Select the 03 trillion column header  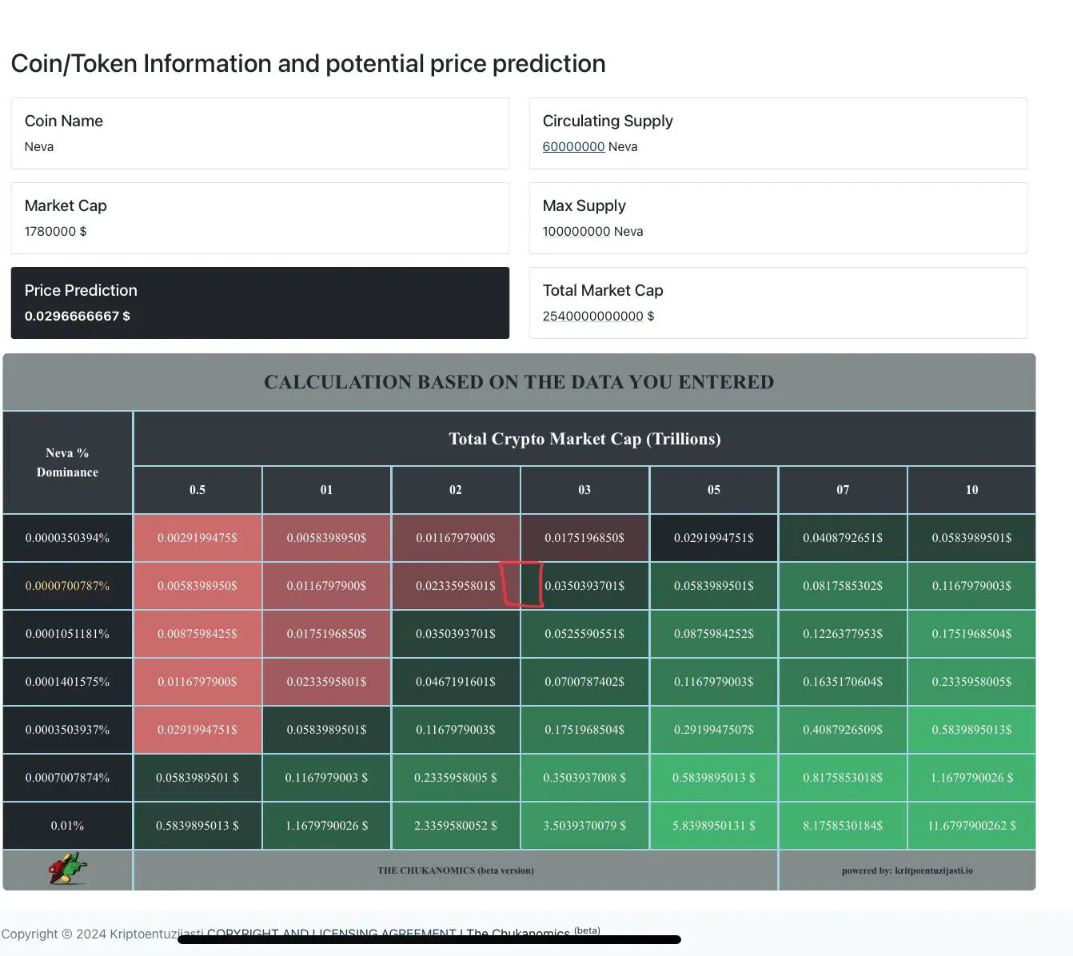click(584, 490)
